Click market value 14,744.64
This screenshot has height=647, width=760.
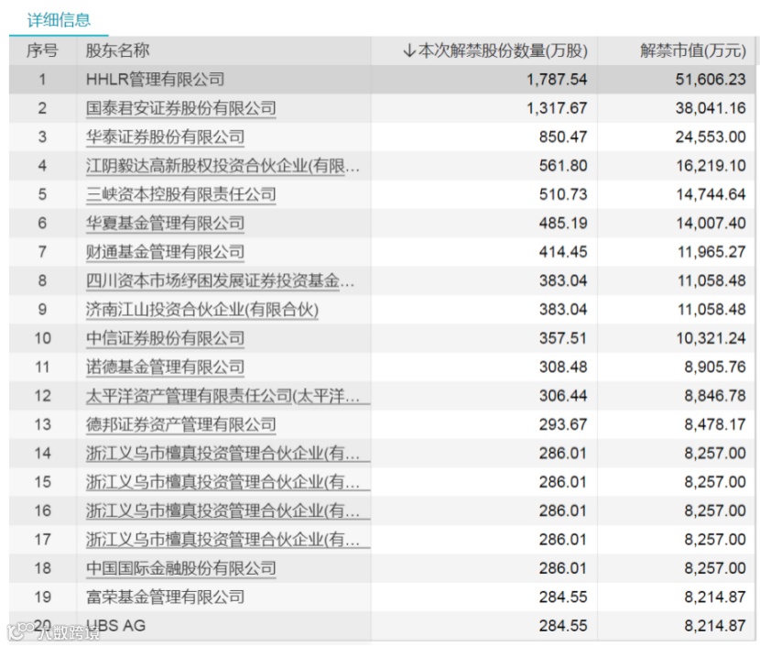click(711, 194)
